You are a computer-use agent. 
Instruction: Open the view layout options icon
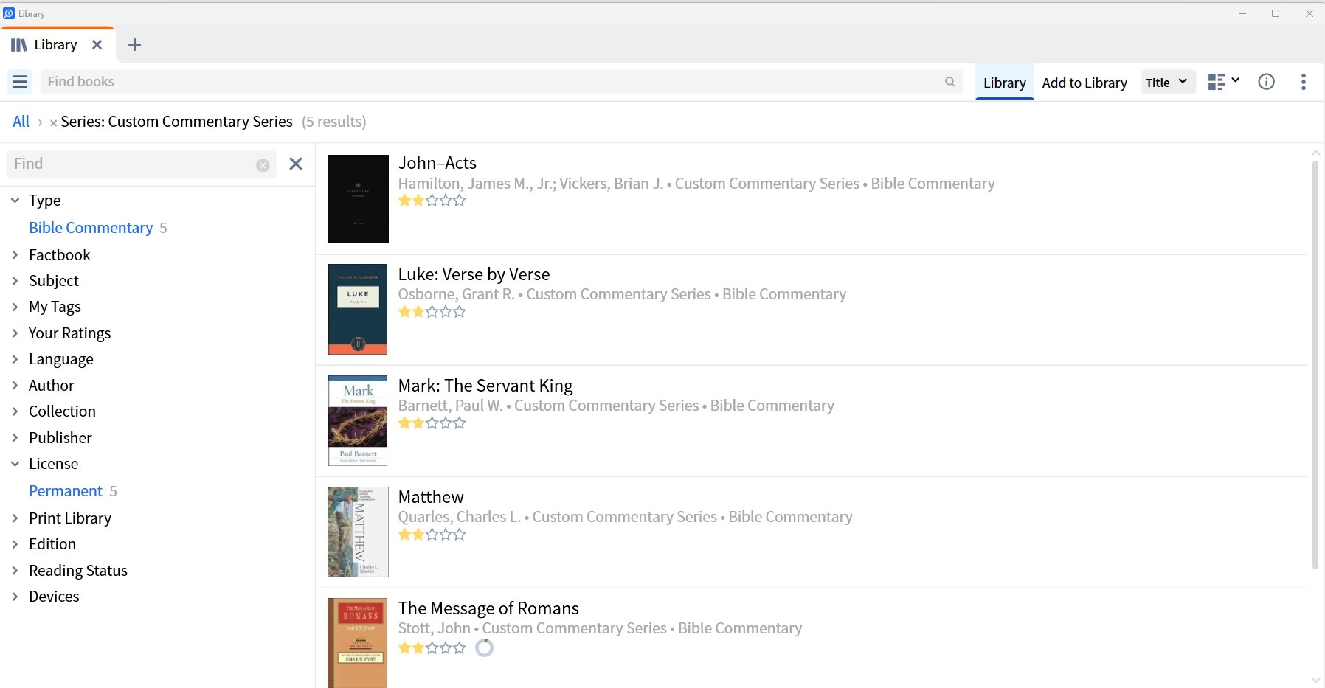point(1224,82)
